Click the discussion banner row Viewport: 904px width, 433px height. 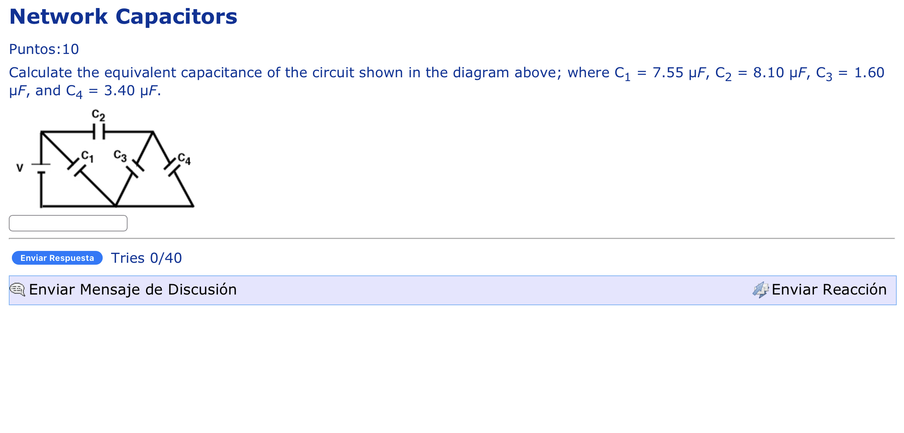[x=452, y=290]
